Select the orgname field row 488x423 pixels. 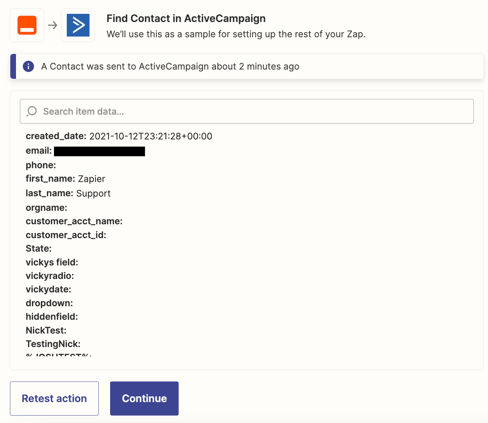(47, 208)
